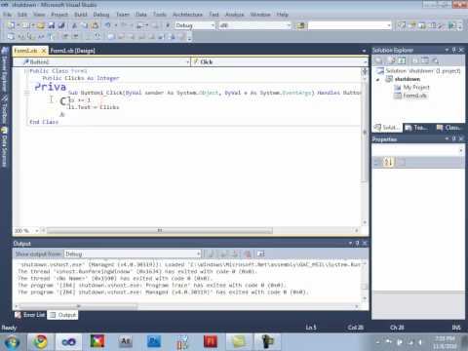Toggle Word Wrap icon in Output toolbar
Screen dimensions: 468x351
click(x=260, y=253)
